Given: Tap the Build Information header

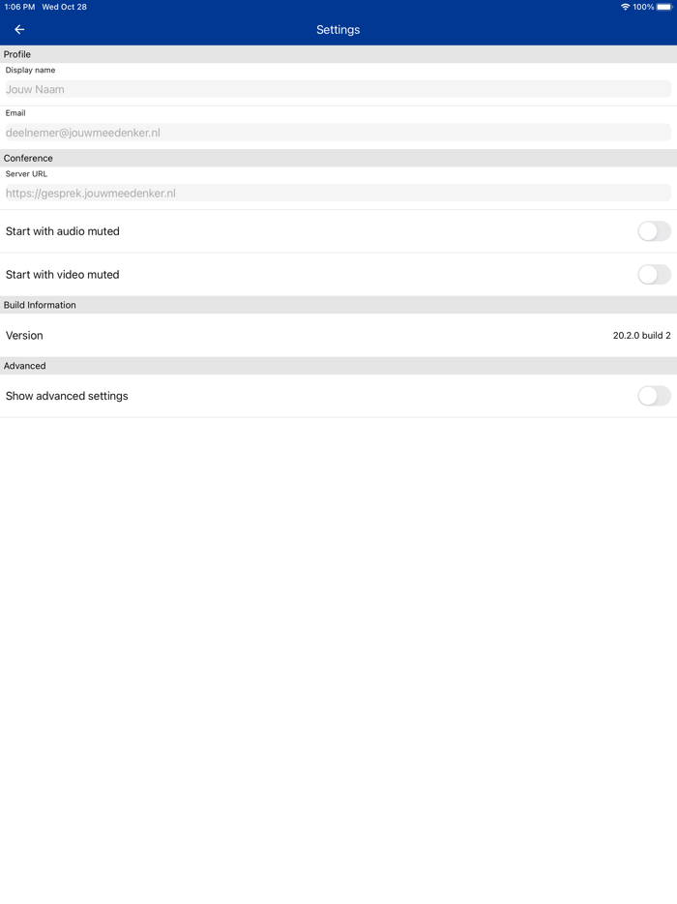Looking at the screenshot, I should click(x=40, y=305).
